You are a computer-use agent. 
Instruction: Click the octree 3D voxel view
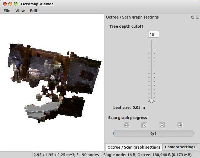[x=52, y=82]
